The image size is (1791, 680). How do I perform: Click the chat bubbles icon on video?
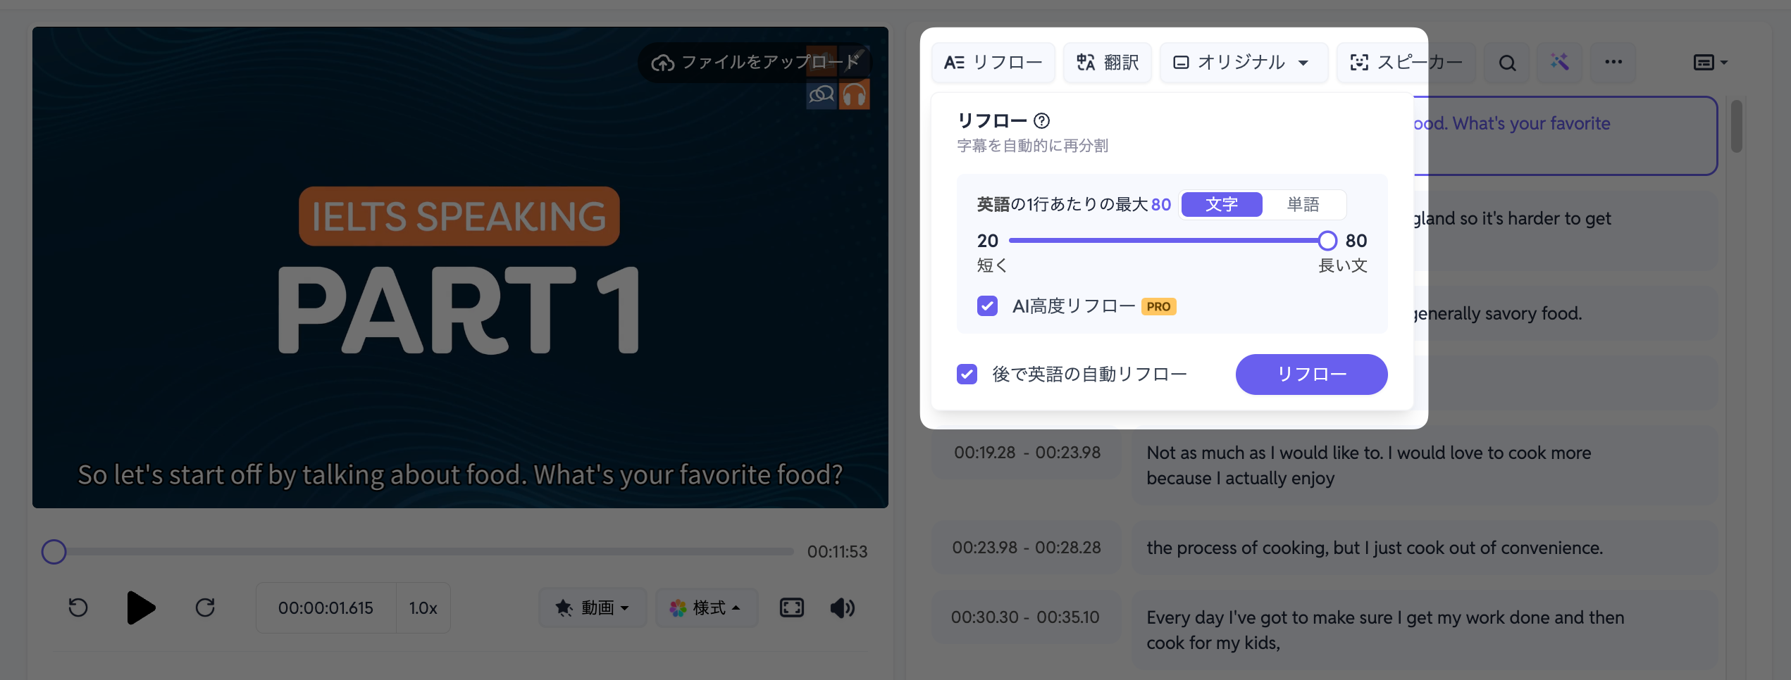click(822, 94)
